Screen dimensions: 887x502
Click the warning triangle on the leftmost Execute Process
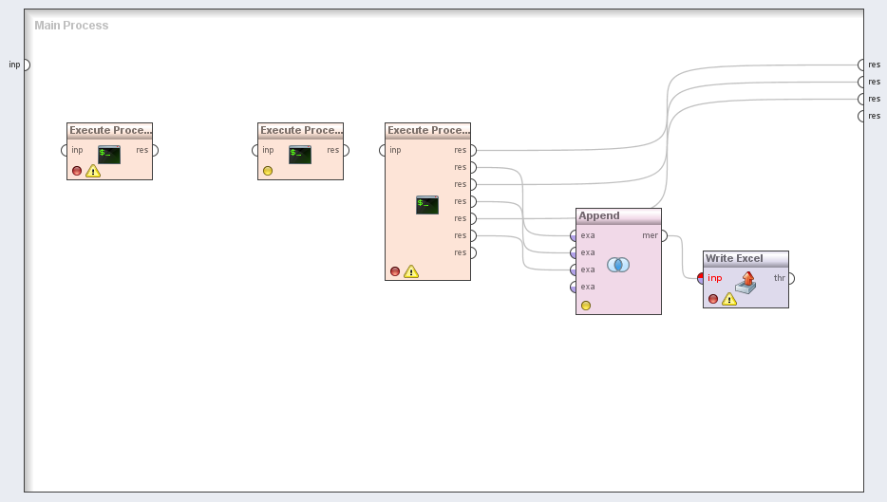(x=93, y=171)
